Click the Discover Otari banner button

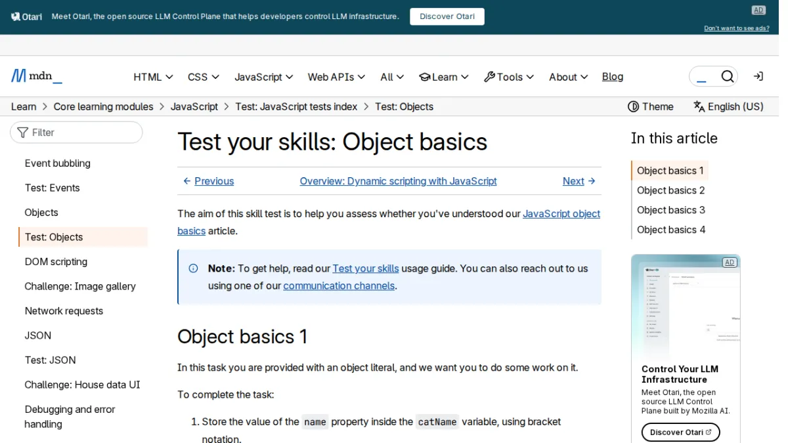coord(447,16)
